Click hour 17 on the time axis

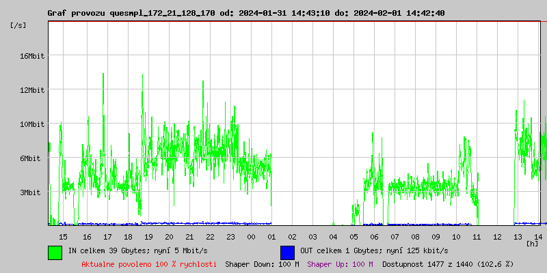coord(107,236)
